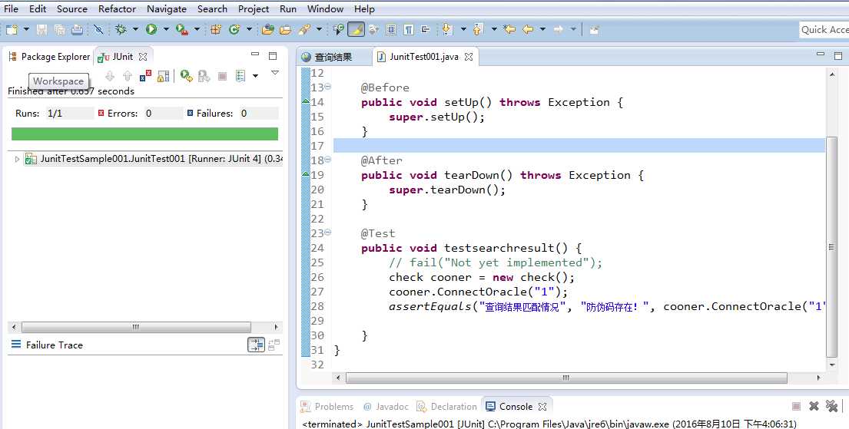Select the JunitTestSample001.JunitTest001 test result
Viewport: 849px width, 429px height.
click(154, 159)
